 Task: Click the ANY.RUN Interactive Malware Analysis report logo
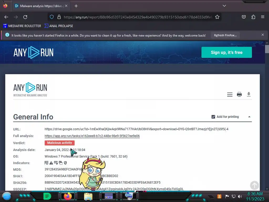pos(30,89)
